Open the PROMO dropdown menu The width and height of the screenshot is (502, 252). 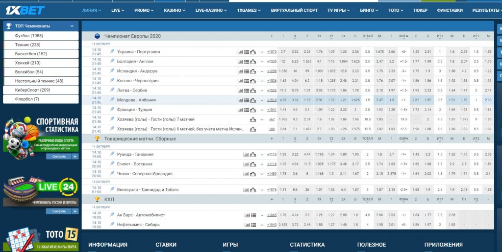coord(144,10)
